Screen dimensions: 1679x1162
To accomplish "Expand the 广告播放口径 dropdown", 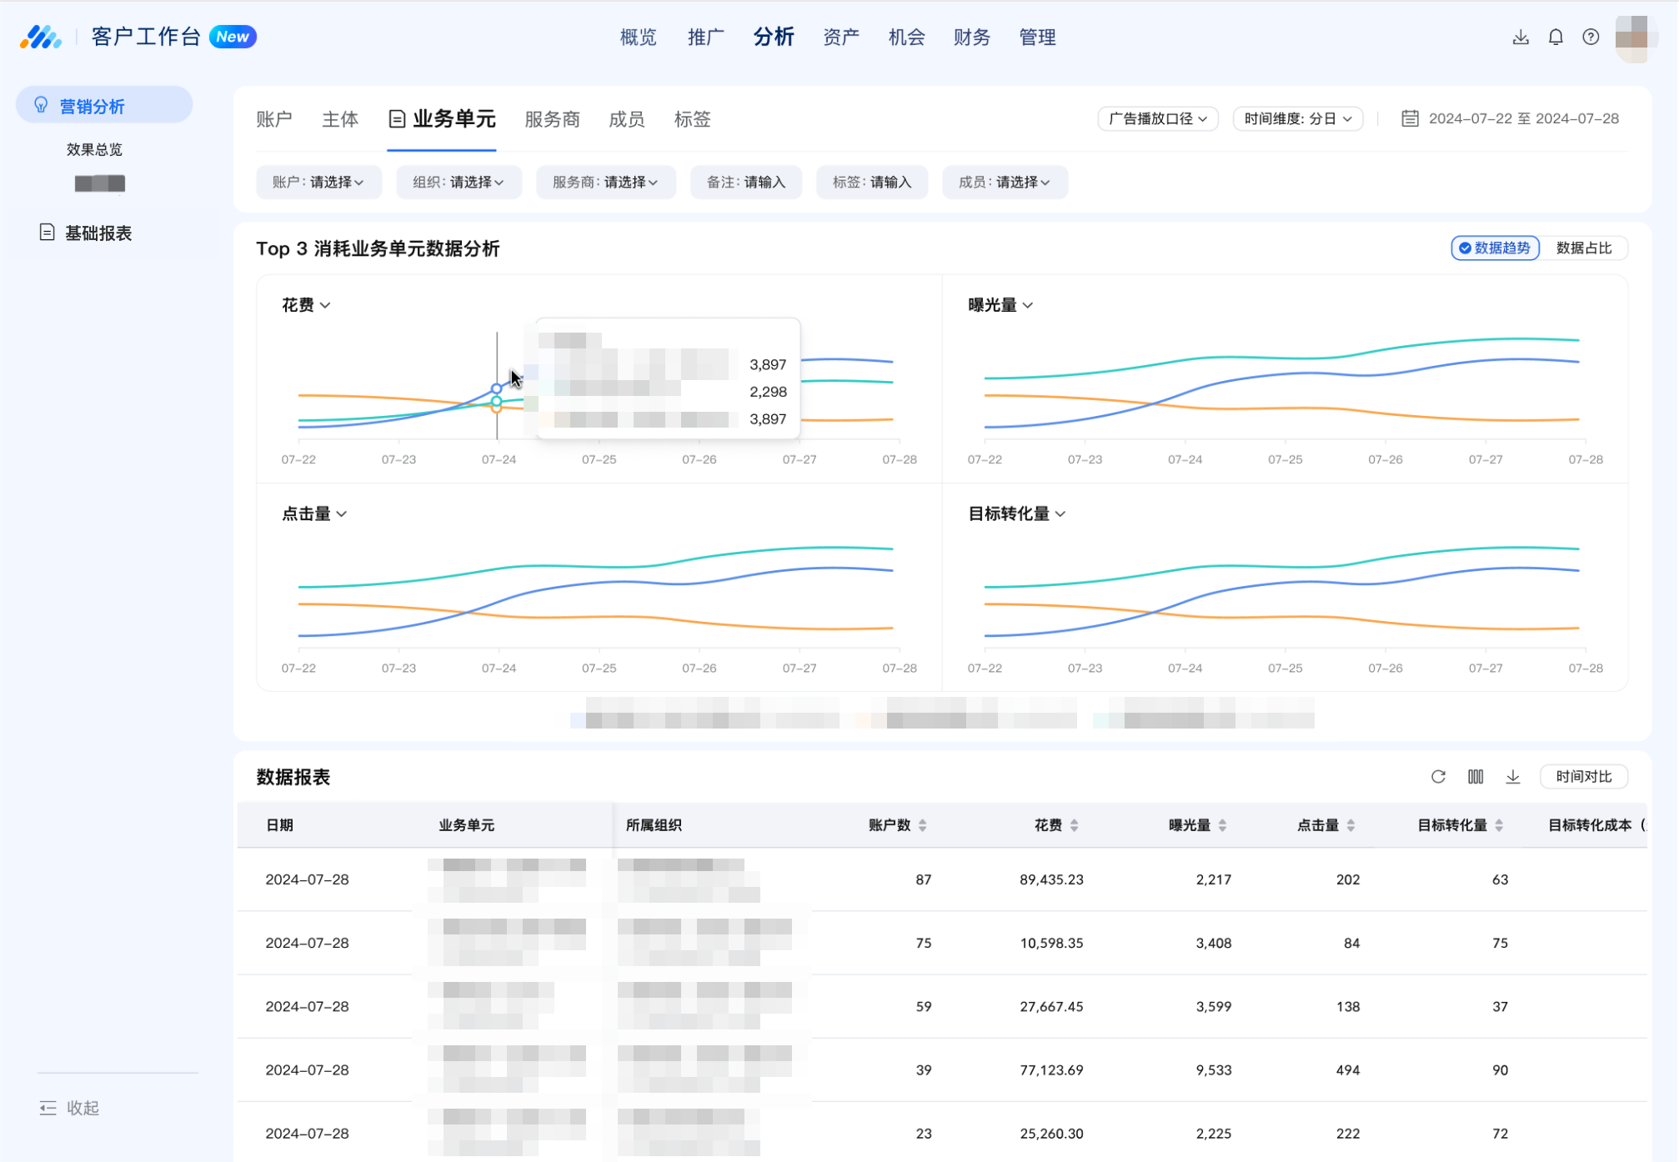I will tap(1158, 118).
